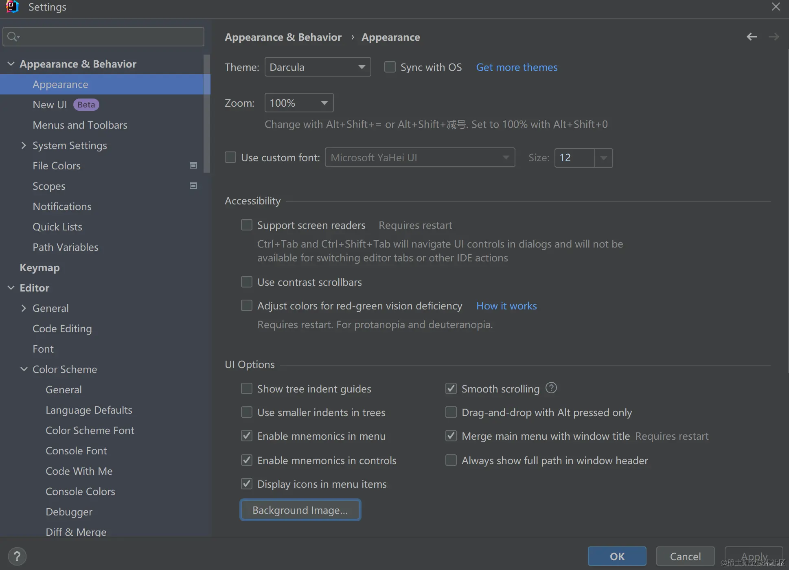Image resolution: width=789 pixels, height=570 pixels.
Task: Open the Zoom percentage dropdown
Action: click(x=299, y=103)
